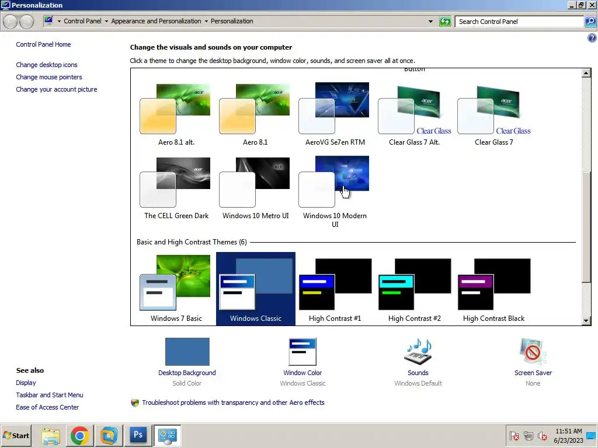Viewport: 598px width, 448px height.
Task: Open Taskbar and Start Menu link
Action: point(50,395)
